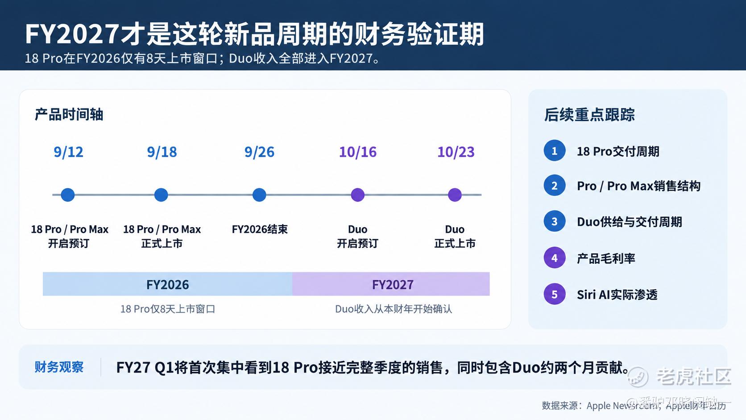Click the Siri AI实际渗透 item
This screenshot has height=420, width=746.
tap(617, 295)
